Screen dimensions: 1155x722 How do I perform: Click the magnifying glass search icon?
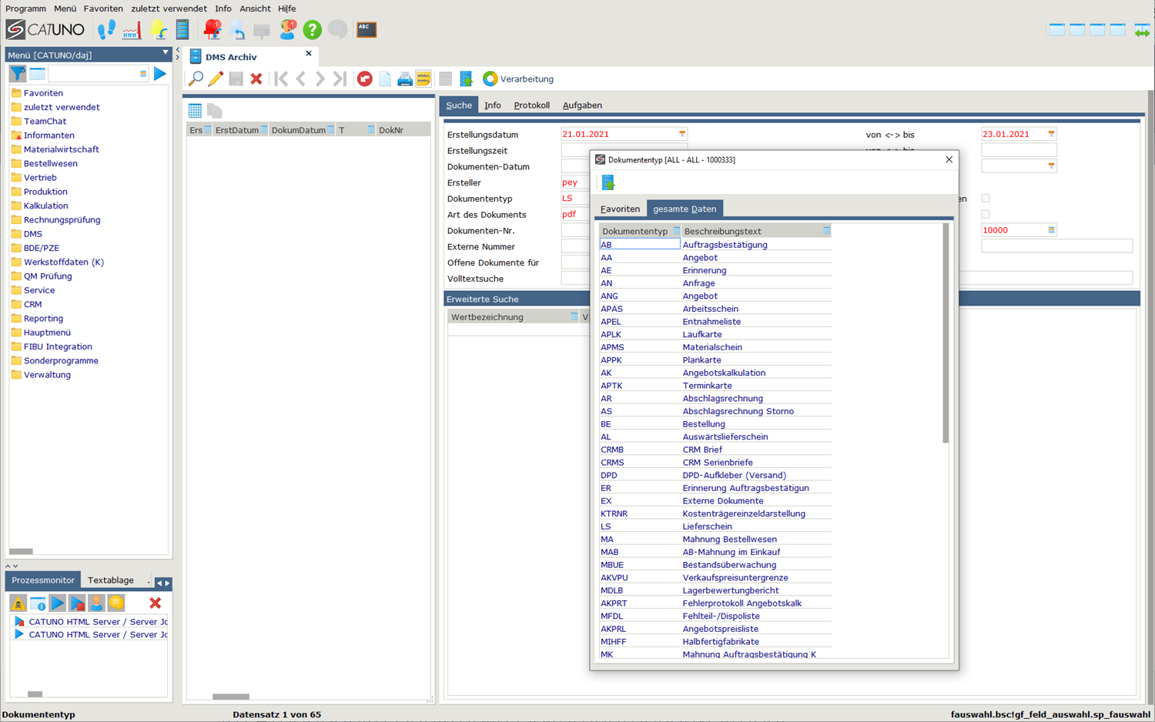click(196, 79)
